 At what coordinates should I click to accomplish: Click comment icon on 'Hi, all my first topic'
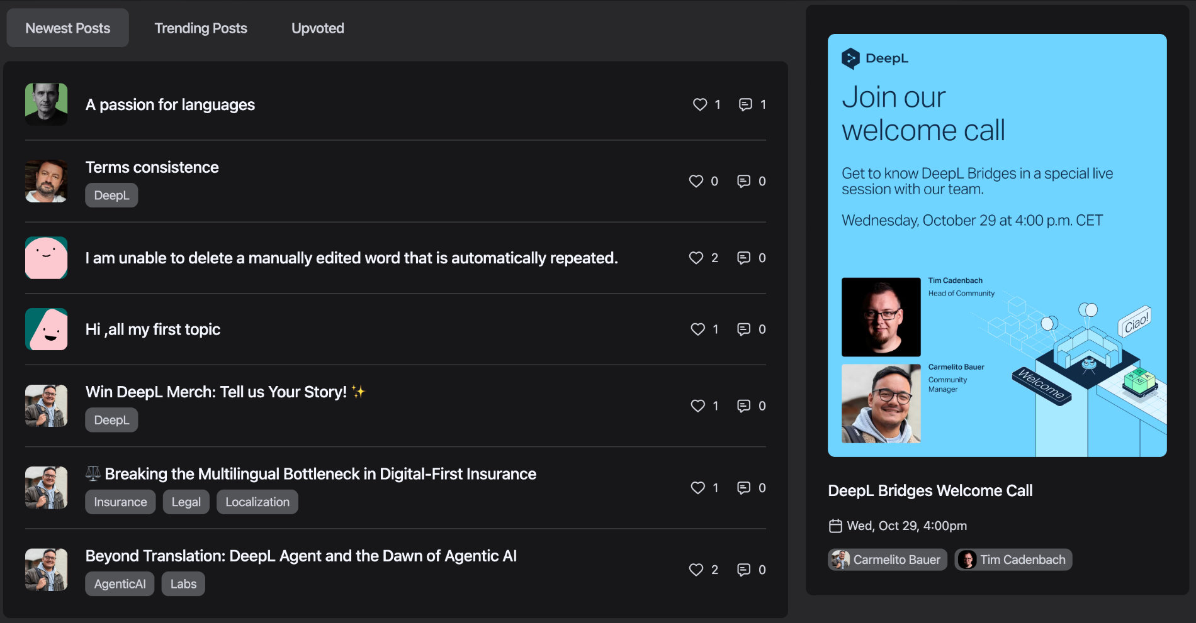click(x=743, y=329)
